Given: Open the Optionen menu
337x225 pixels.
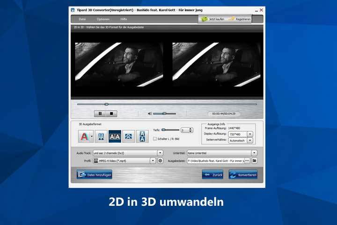Looking at the screenshot, I should tap(103, 19).
